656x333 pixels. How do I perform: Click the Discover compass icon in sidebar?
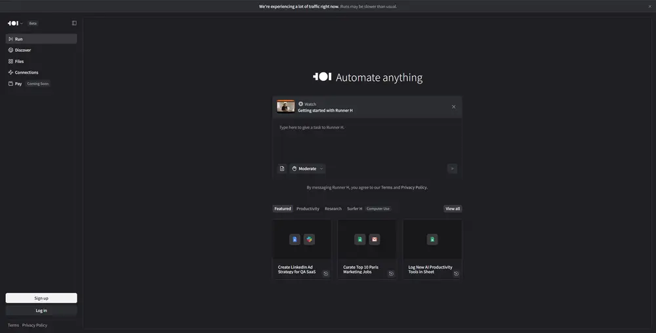tap(10, 50)
